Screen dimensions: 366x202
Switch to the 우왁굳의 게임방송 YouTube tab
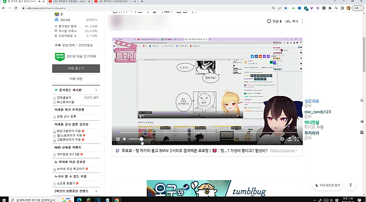coord(69,1)
